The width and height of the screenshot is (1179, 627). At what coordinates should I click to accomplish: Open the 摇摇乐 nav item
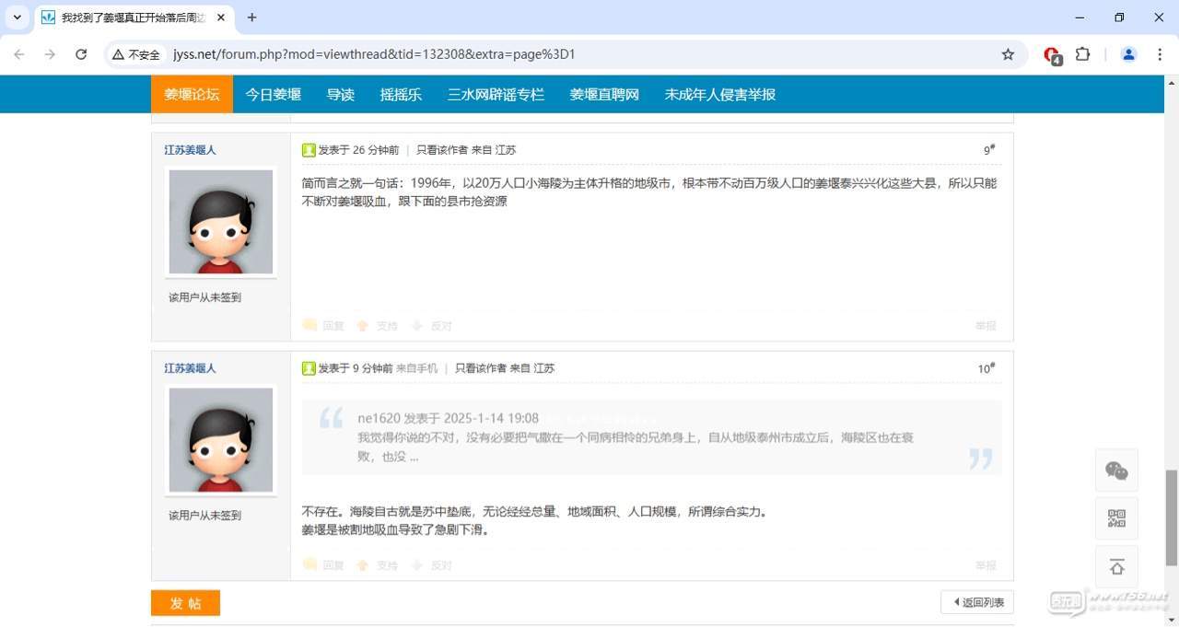tap(401, 94)
